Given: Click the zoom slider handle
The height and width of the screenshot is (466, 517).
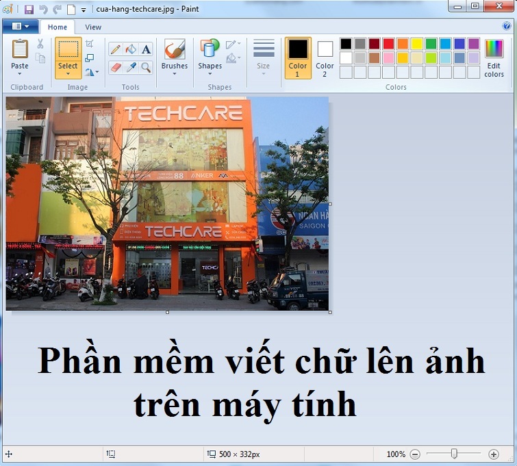Looking at the screenshot, I should (455, 454).
